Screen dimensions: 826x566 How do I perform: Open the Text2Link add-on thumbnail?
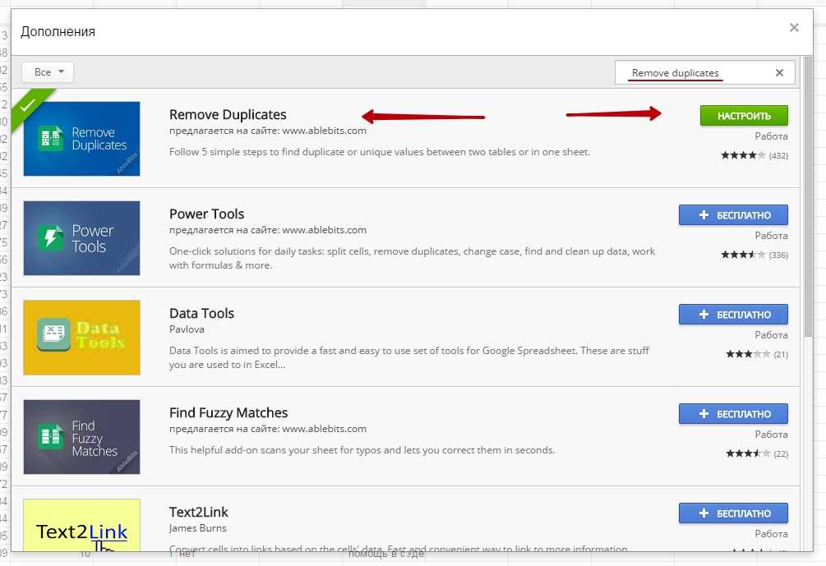[81, 526]
